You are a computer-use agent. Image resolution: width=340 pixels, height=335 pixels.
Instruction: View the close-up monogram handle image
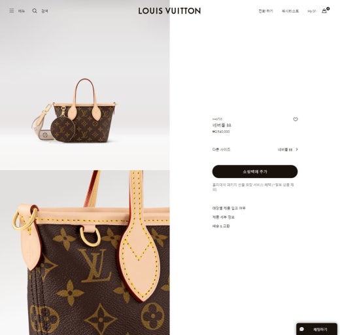(x=85, y=253)
